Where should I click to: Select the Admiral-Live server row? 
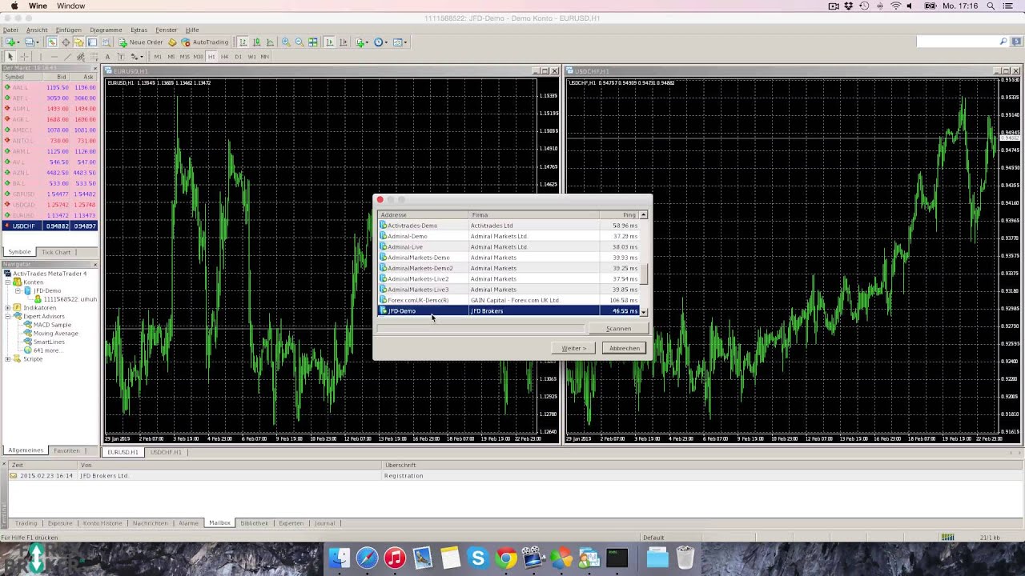(508, 246)
